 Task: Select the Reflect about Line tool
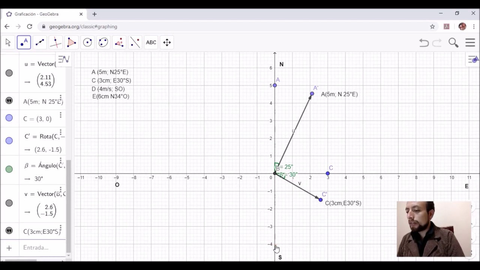[x=135, y=42]
